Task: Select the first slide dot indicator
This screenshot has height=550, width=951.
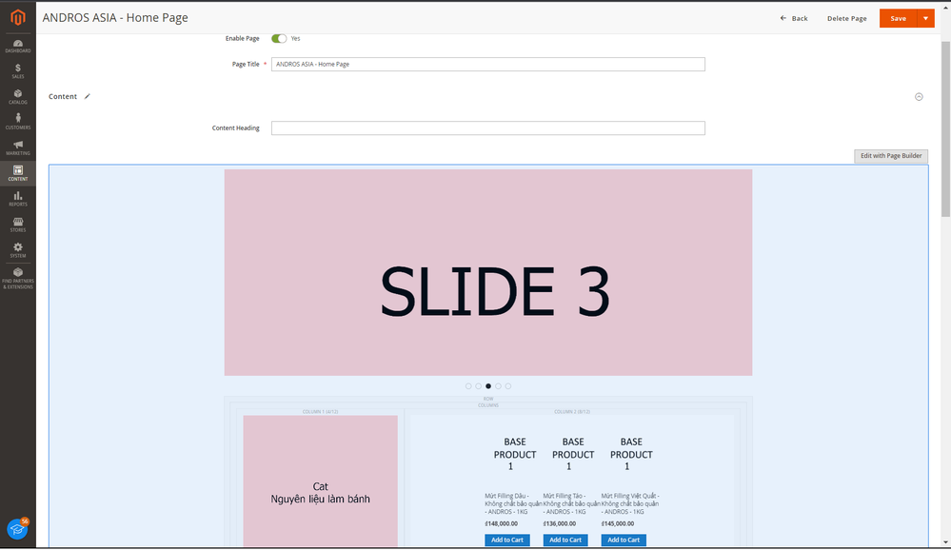Action: click(x=468, y=386)
